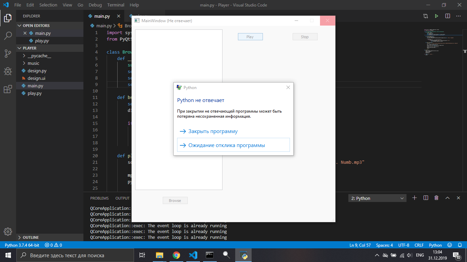Open Python app icon on taskbar
This screenshot has height=262, width=467.
243,255
